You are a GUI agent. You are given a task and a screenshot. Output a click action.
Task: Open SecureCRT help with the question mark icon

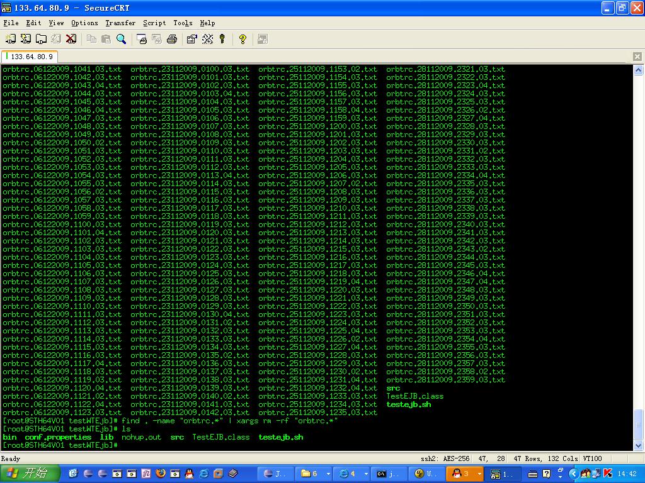coord(243,38)
